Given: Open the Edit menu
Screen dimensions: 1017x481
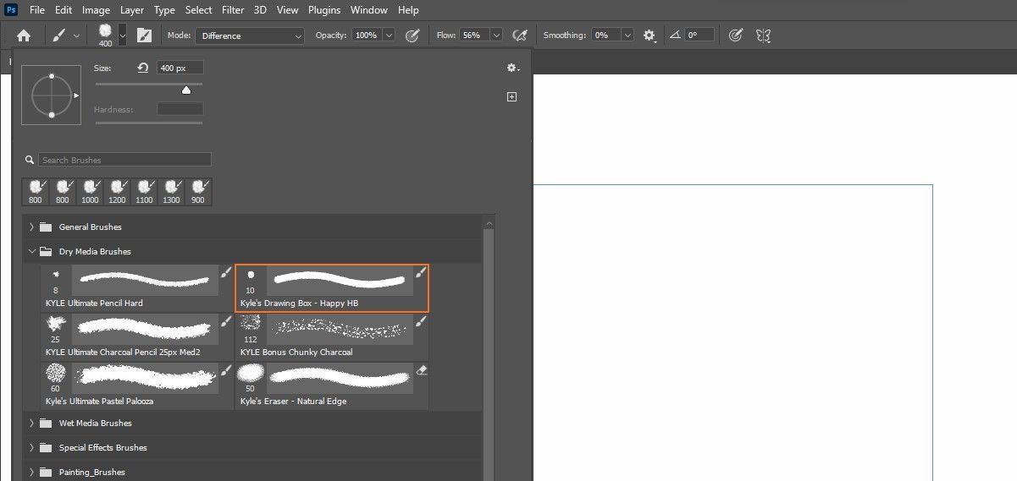Looking at the screenshot, I should pyautogui.click(x=64, y=10).
